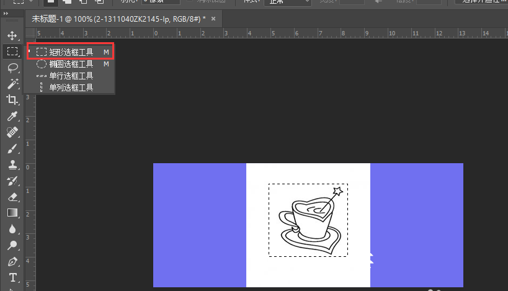Pick 单列选框工具 in the flyout menu
508x291 pixels.
pos(71,87)
